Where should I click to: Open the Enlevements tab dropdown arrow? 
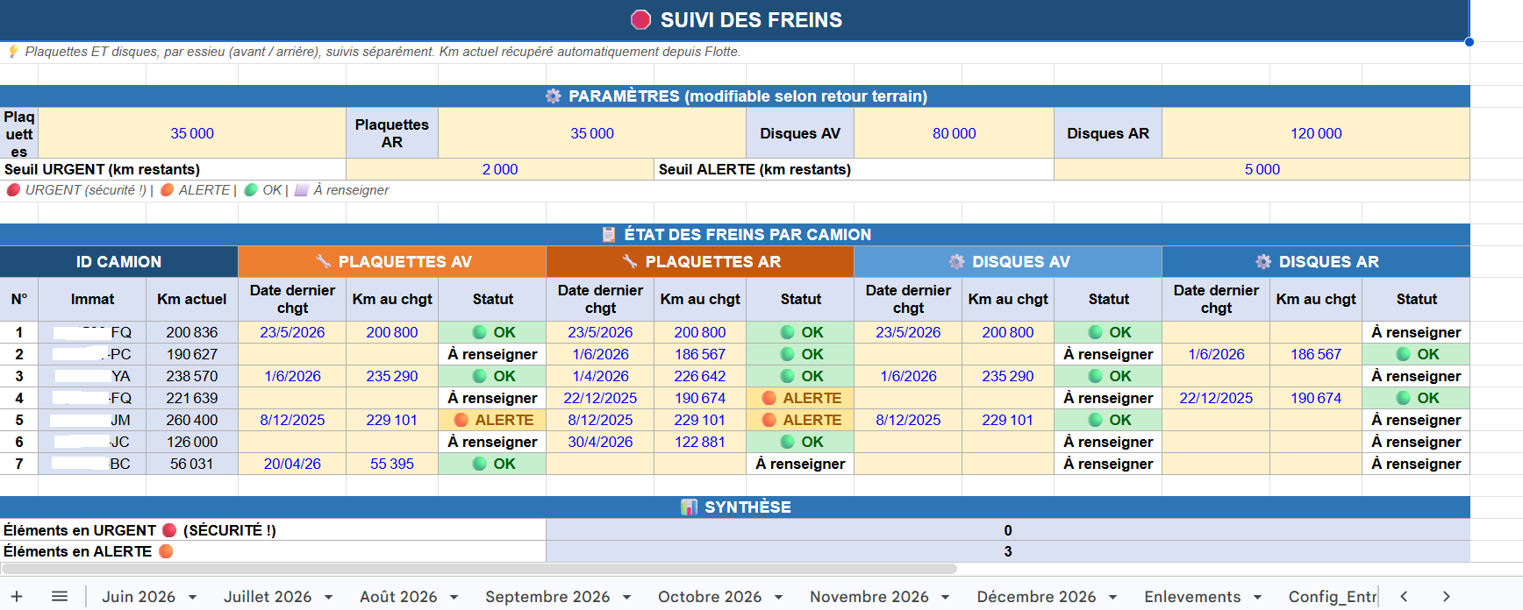pos(1257,597)
